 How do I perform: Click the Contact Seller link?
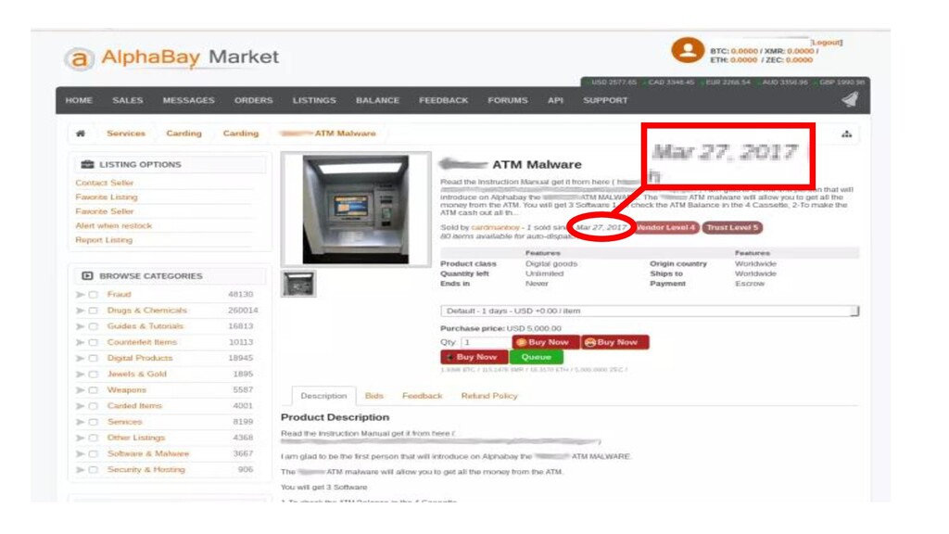104,183
